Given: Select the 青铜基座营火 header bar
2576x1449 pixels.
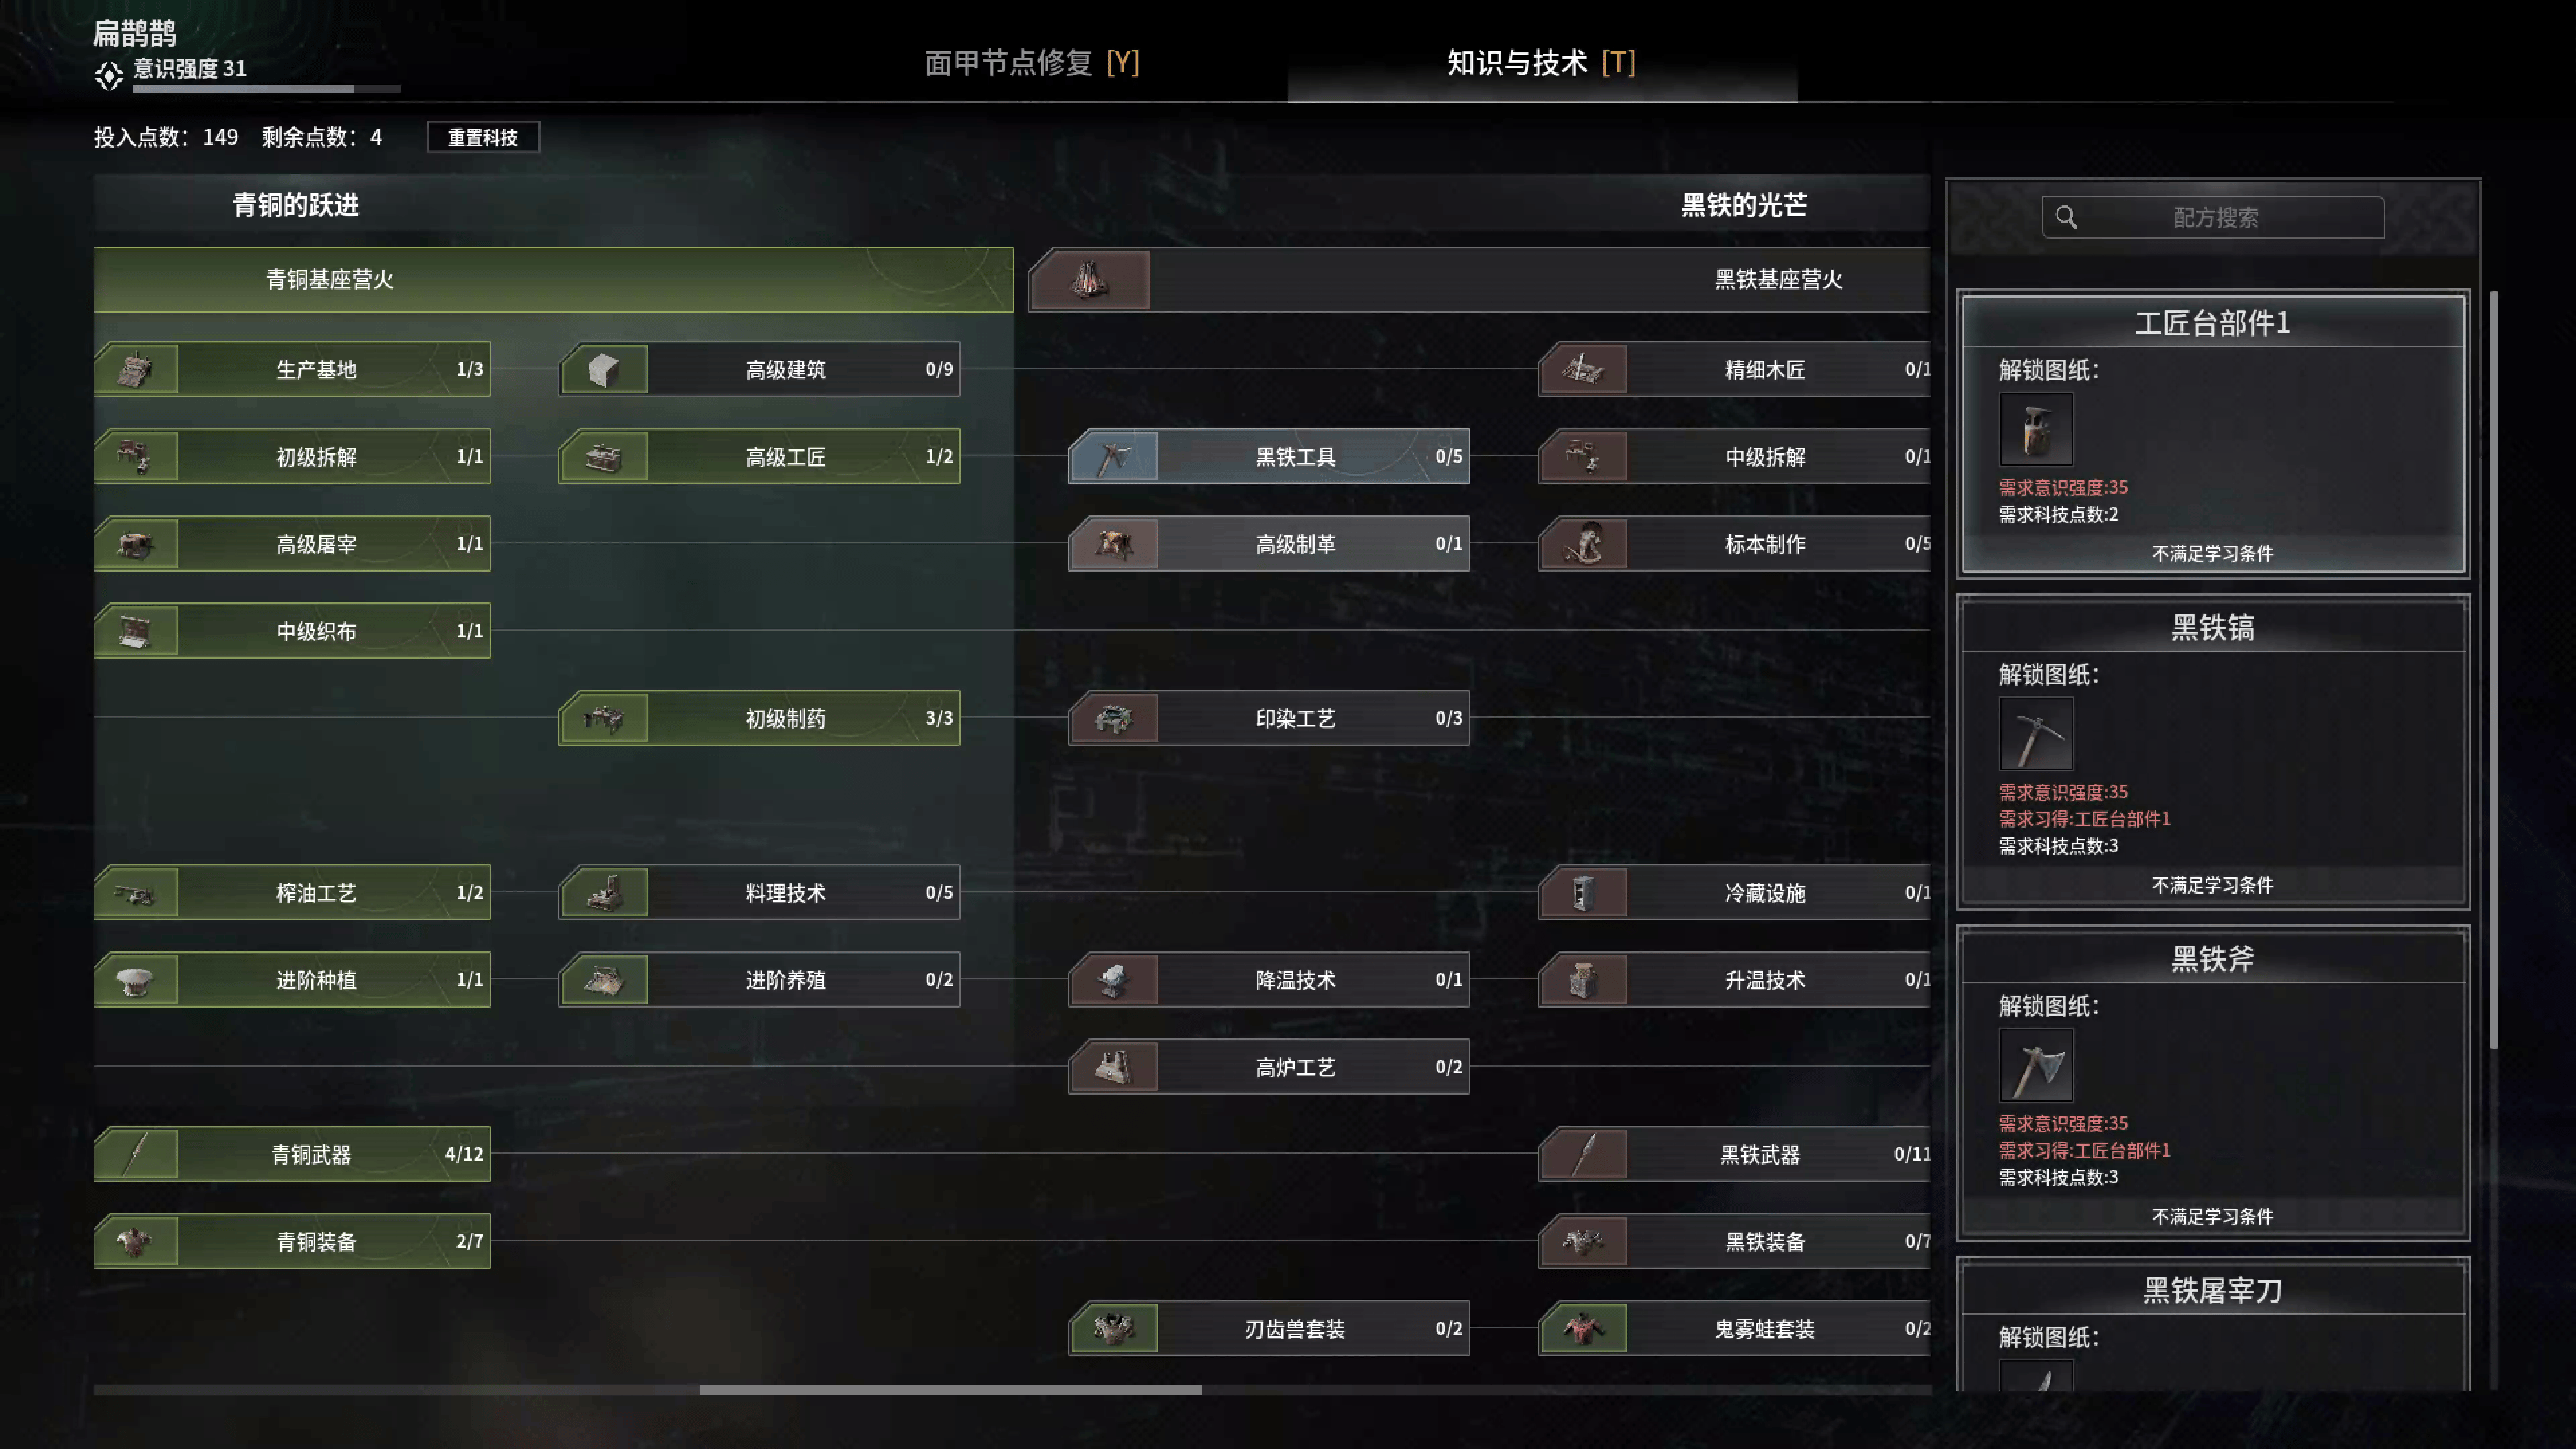Looking at the screenshot, I should [553, 280].
